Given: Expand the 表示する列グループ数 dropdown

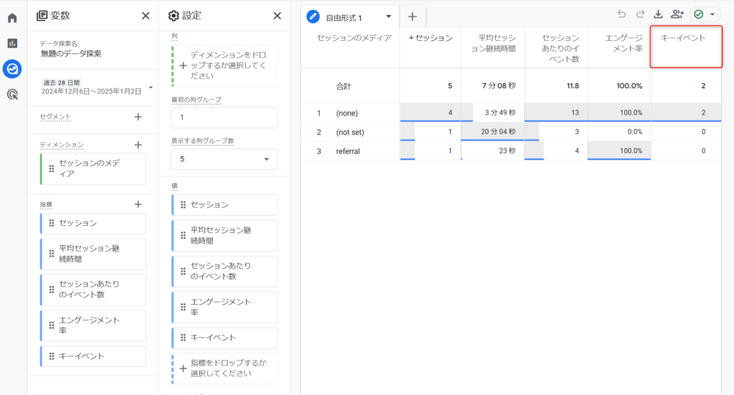Looking at the screenshot, I should tap(224, 158).
